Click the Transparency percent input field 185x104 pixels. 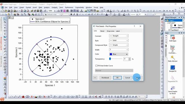[x=126, y=59]
